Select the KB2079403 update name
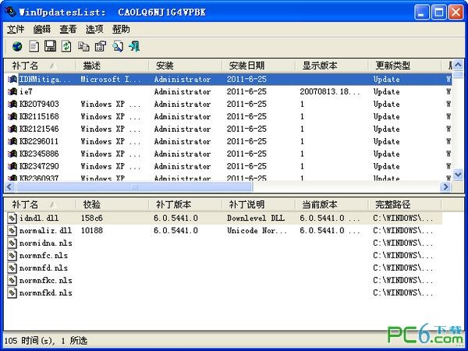 tap(39, 105)
